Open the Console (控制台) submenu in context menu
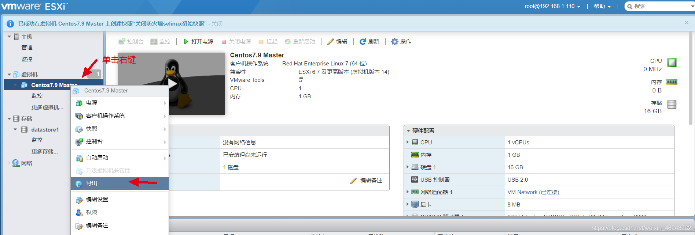Screen dimensions: 695x235 (119, 141)
